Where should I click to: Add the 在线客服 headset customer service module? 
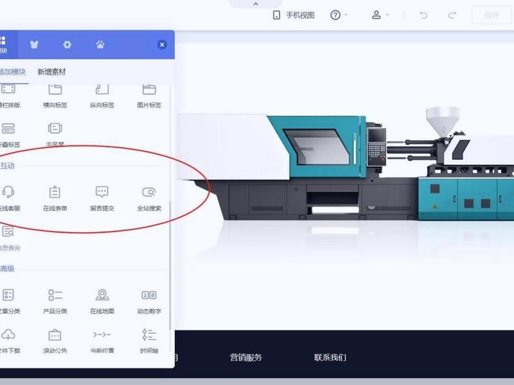(9, 199)
